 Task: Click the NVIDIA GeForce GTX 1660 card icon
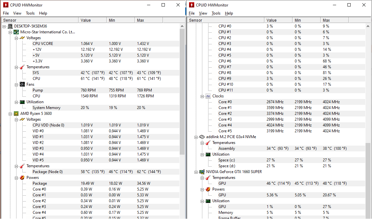(x=202, y=172)
